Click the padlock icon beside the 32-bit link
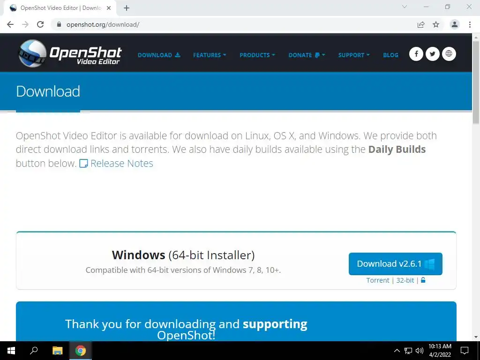Viewport: 480px width, 360px height. click(423, 280)
